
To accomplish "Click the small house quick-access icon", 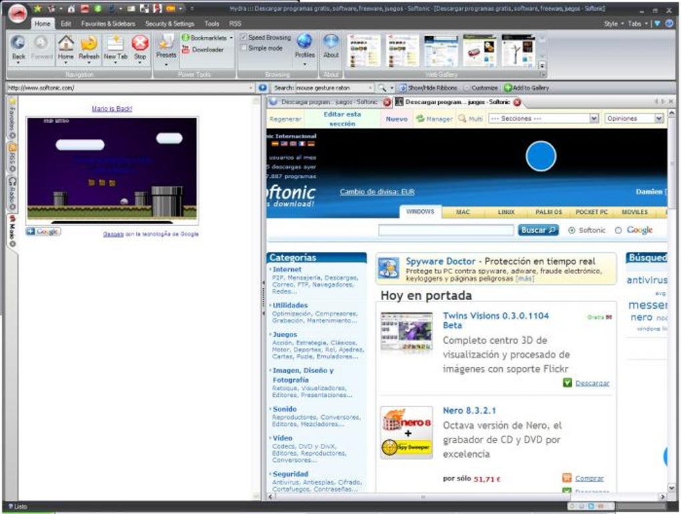I will [x=71, y=8].
